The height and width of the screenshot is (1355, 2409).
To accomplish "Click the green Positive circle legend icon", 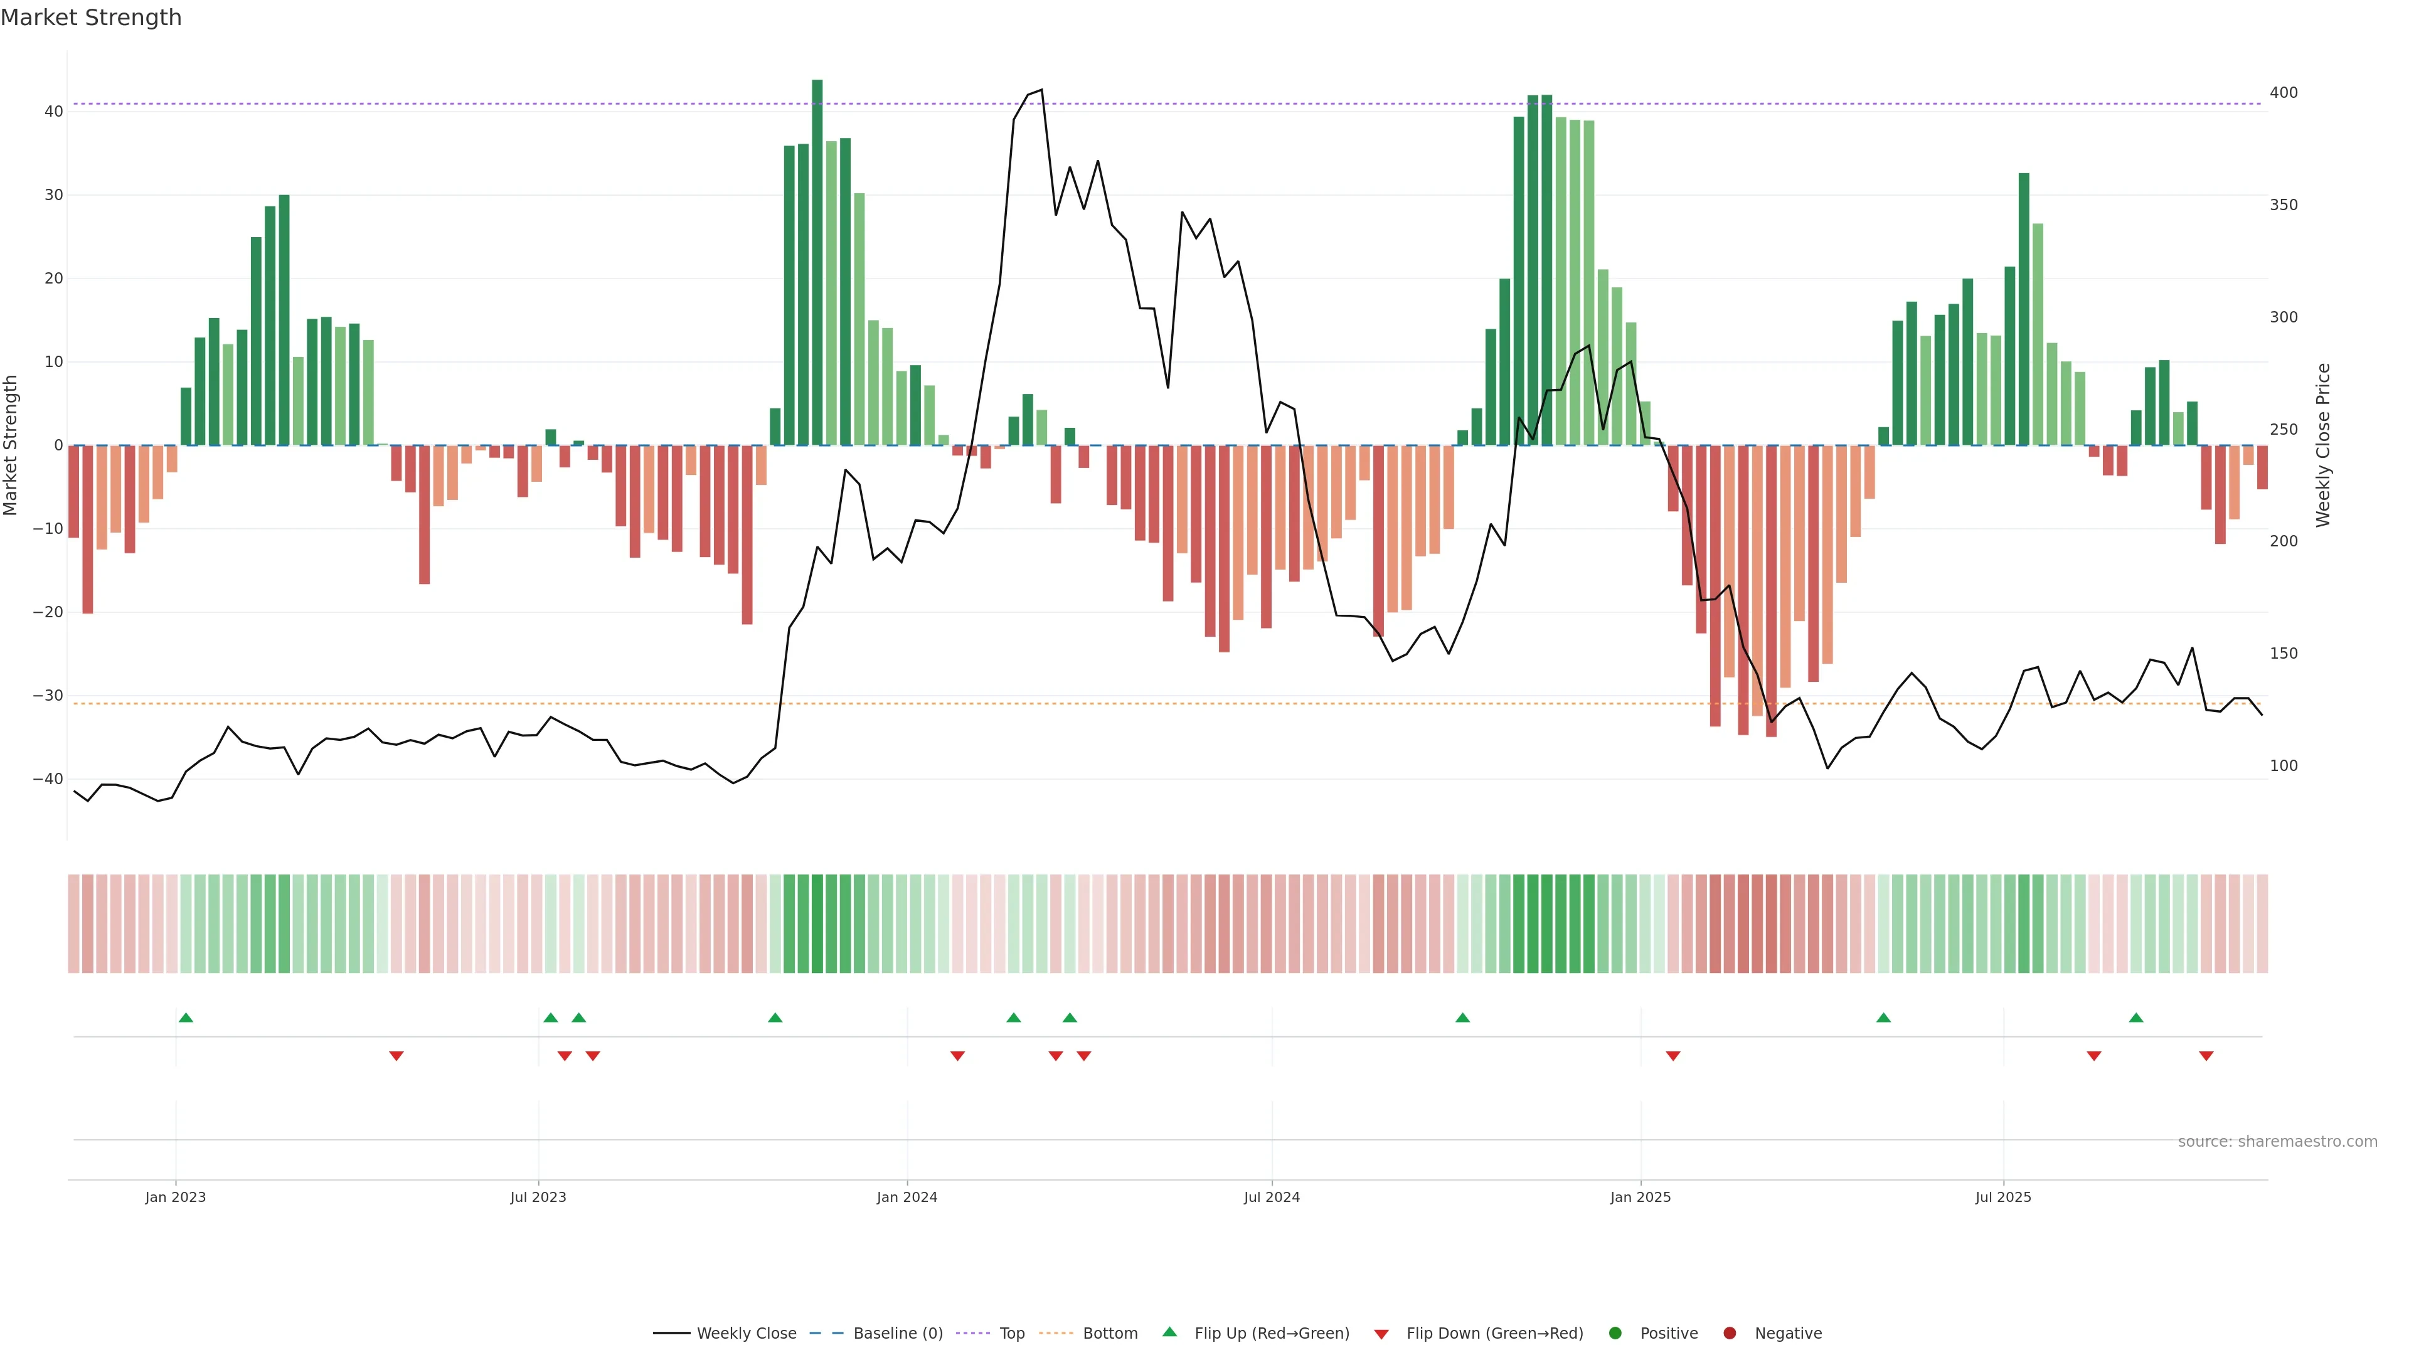I will tap(1615, 1332).
